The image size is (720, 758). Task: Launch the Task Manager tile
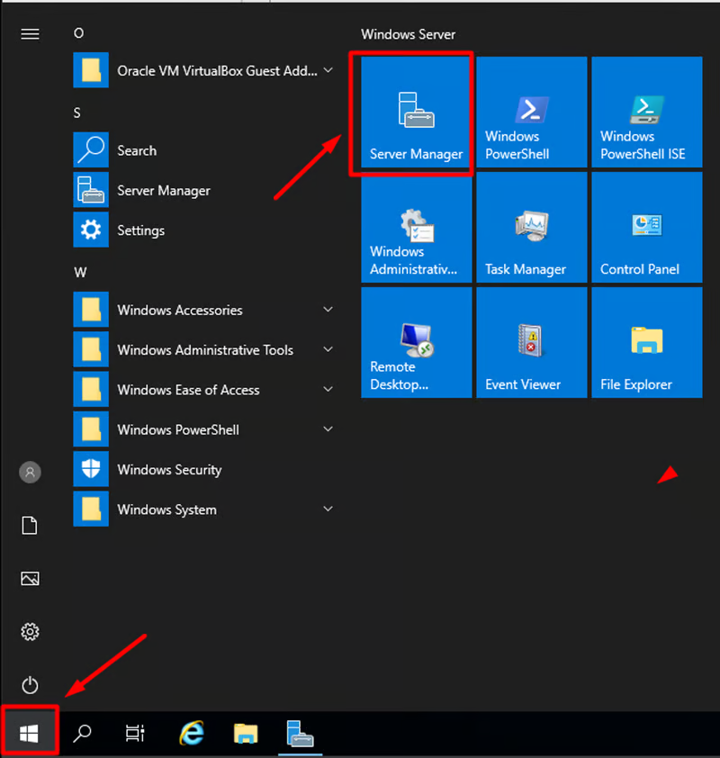pos(531,229)
